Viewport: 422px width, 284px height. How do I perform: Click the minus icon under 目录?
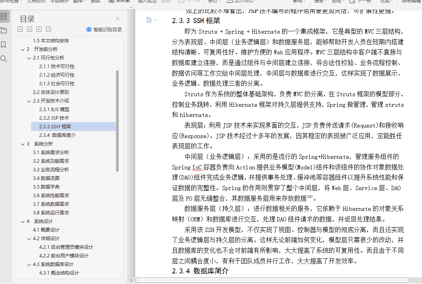[49, 29]
